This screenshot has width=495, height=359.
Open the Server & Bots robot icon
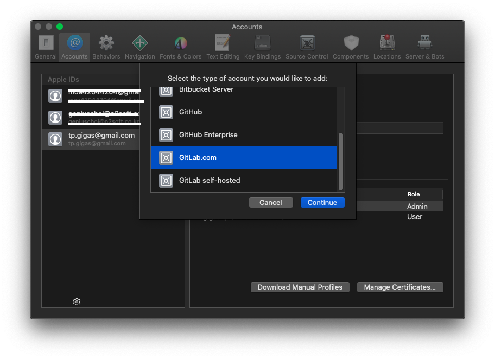coord(425,42)
